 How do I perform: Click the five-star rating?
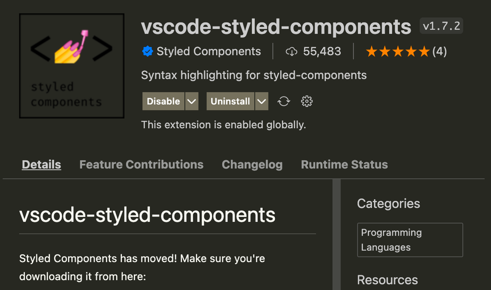[x=398, y=51]
